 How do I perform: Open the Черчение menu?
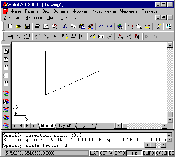[129, 11]
